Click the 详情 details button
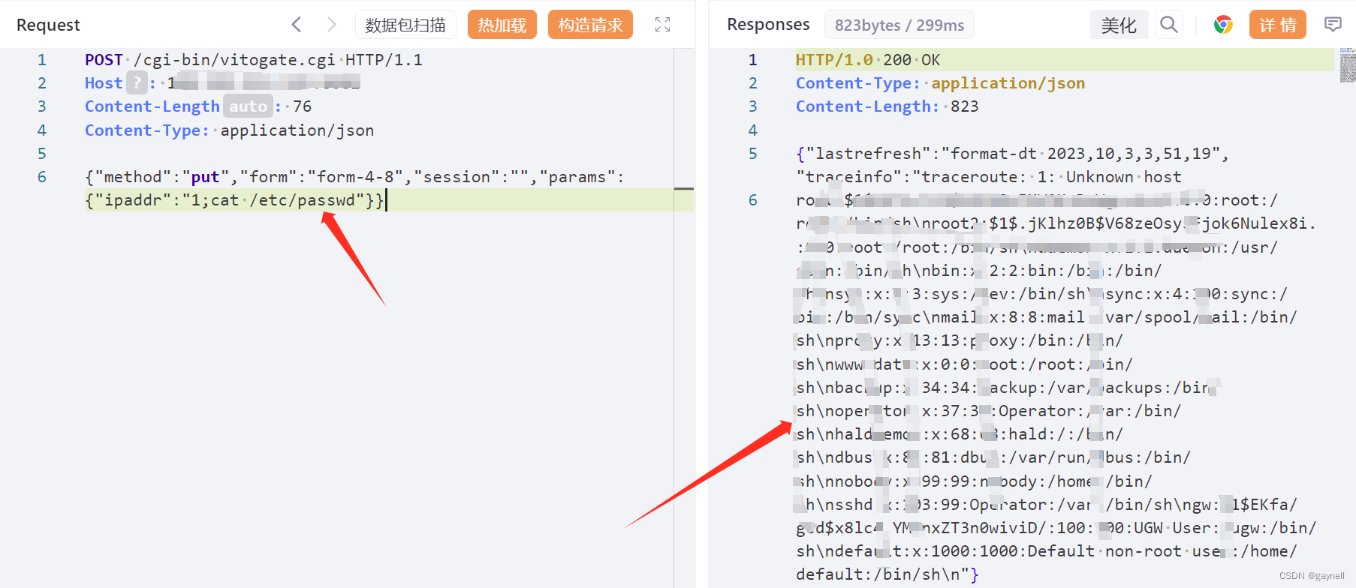The width and height of the screenshot is (1356, 588). [1278, 25]
